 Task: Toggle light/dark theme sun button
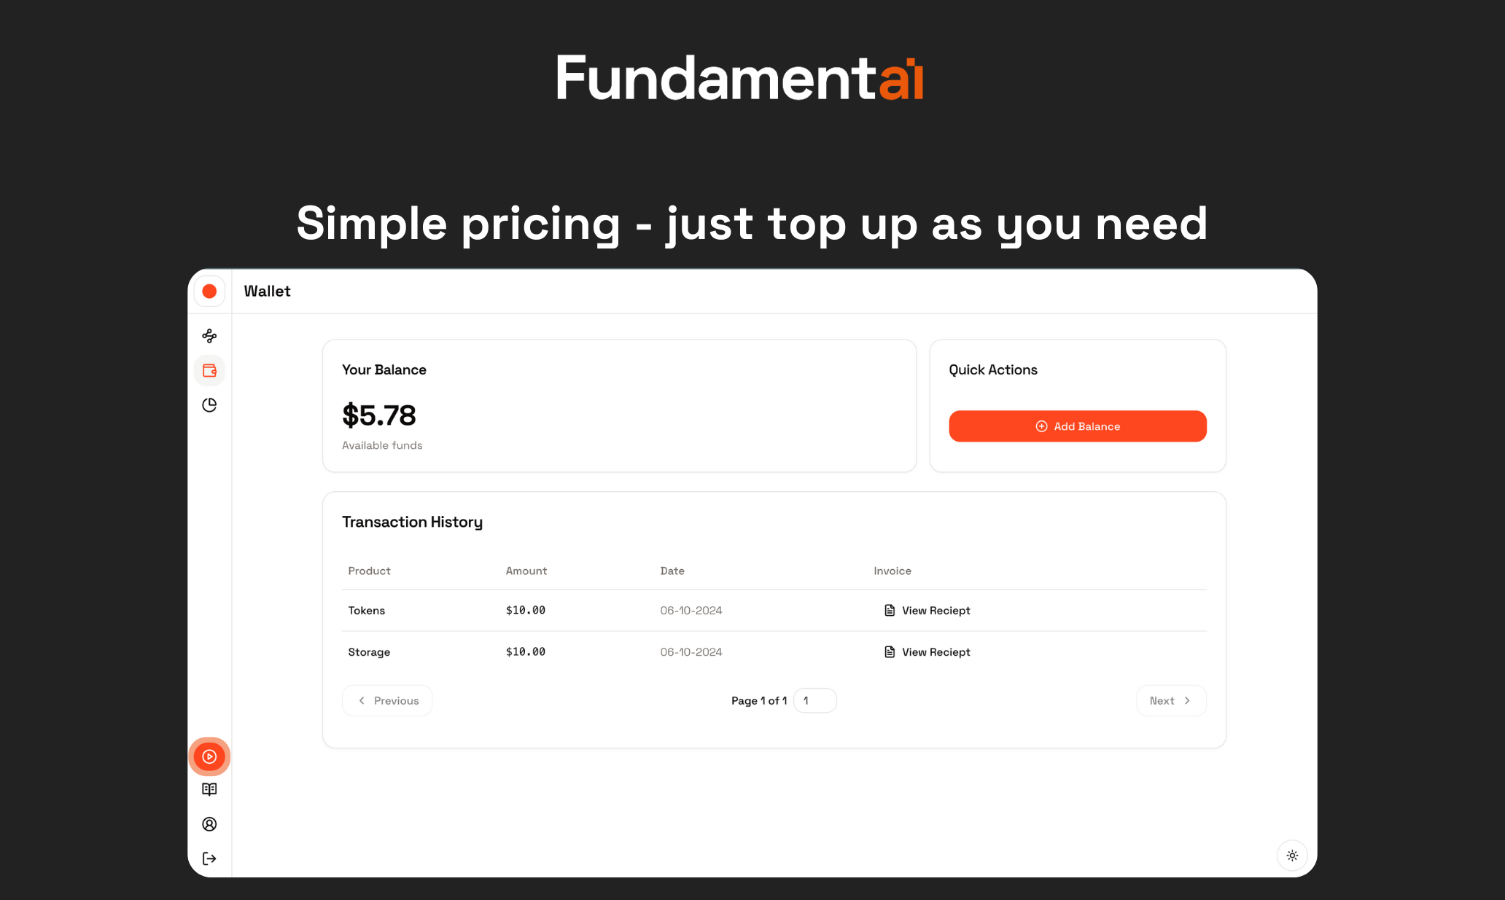(1292, 856)
